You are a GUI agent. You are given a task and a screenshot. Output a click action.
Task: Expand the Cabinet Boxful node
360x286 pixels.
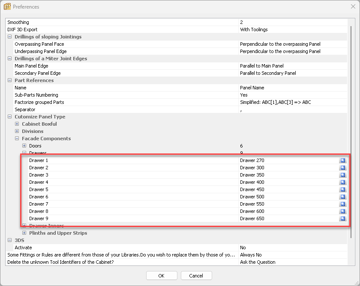tap(17, 124)
